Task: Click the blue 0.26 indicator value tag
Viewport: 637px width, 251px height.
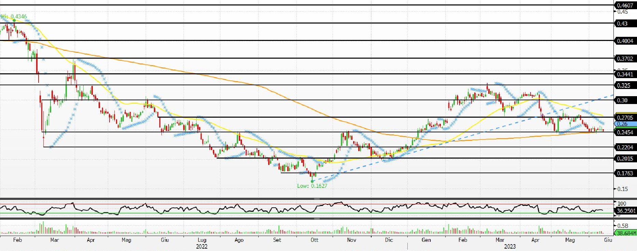Action: (x=625, y=124)
